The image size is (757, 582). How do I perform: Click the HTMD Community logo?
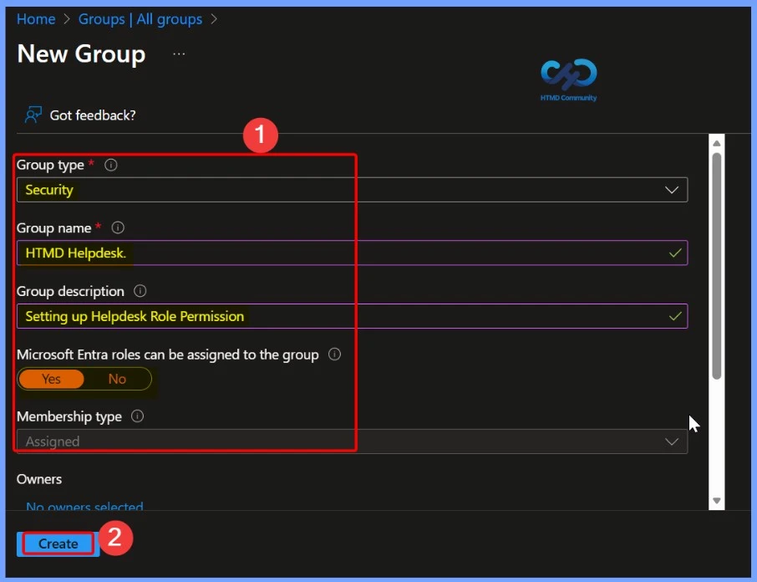(567, 76)
